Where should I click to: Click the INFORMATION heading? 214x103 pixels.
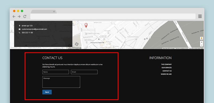coord(160,58)
